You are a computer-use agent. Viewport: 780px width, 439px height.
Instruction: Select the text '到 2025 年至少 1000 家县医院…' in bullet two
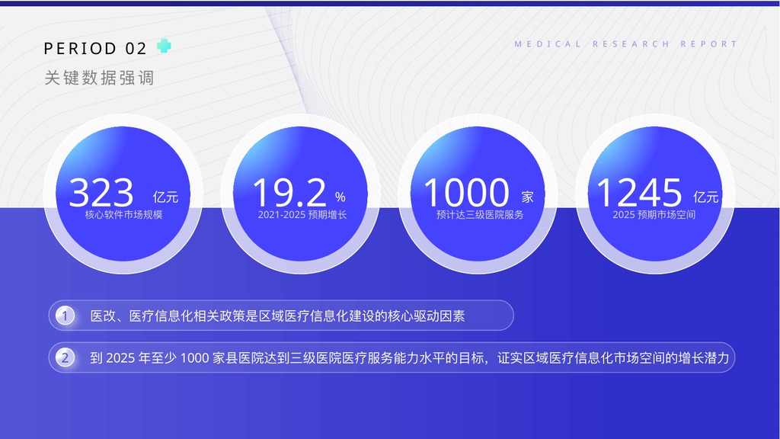click(x=409, y=358)
